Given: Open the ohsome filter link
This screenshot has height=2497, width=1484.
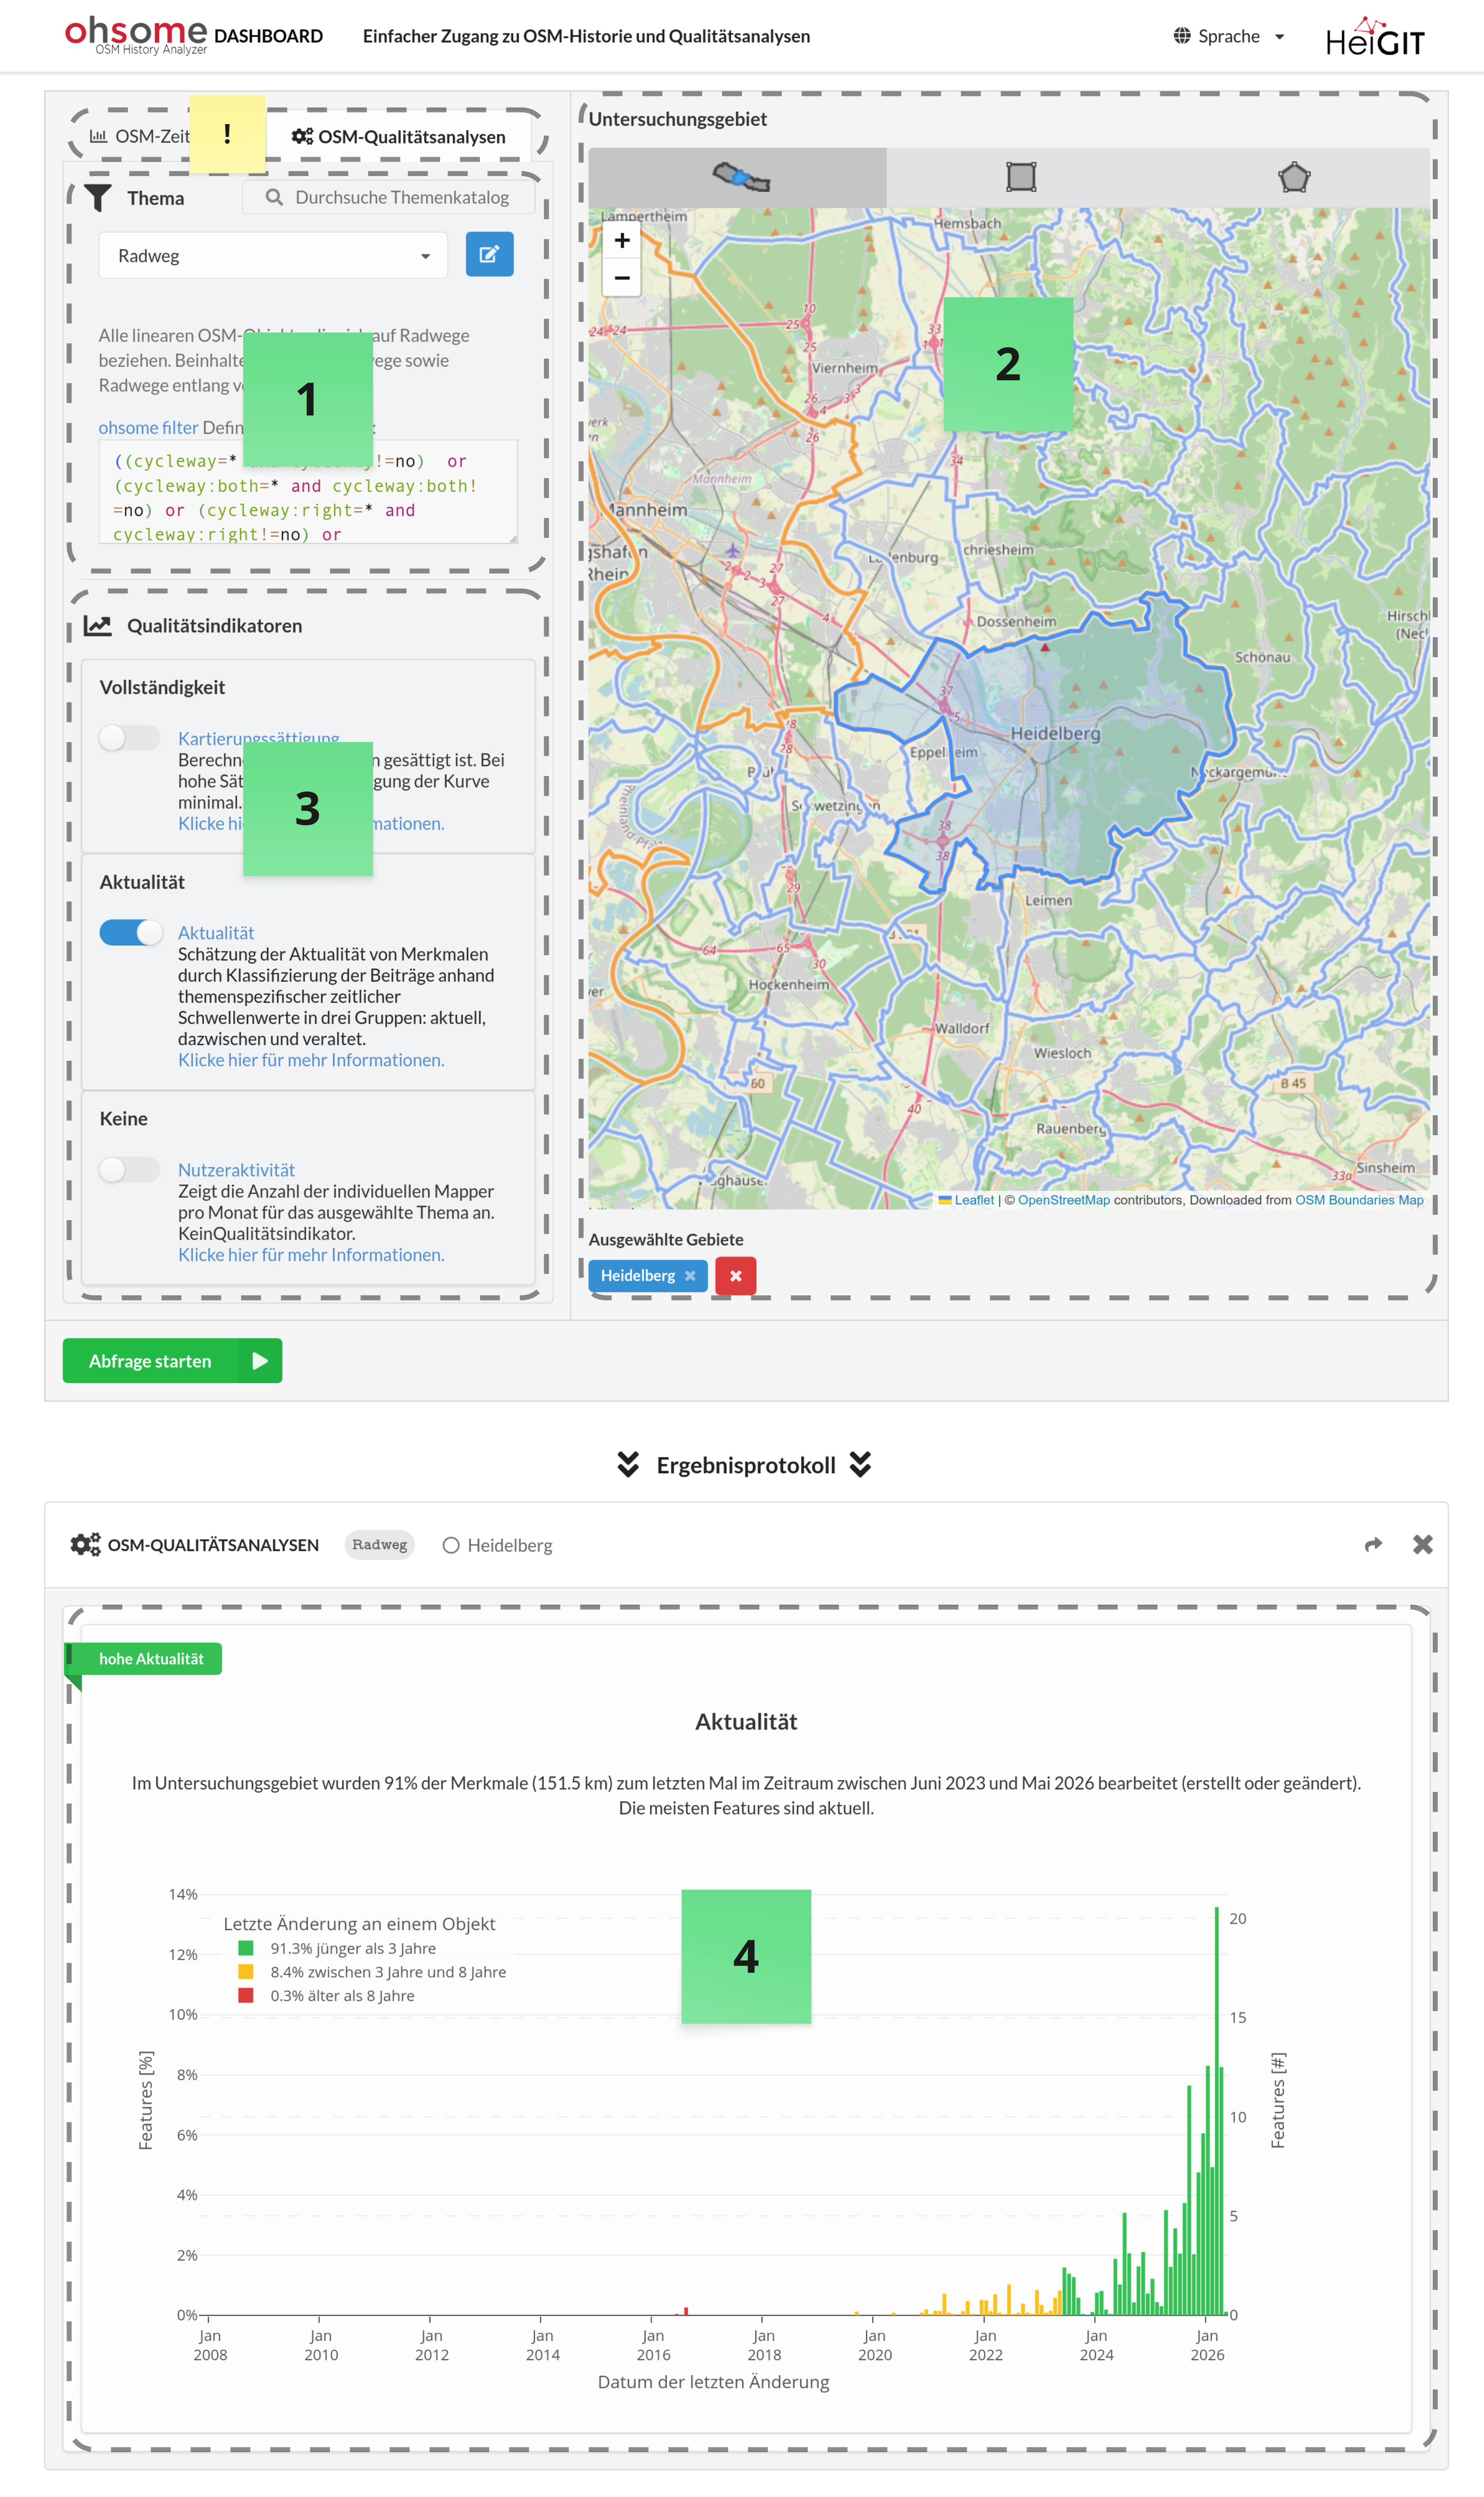Looking at the screenshot, I should (x=148, y=427).
